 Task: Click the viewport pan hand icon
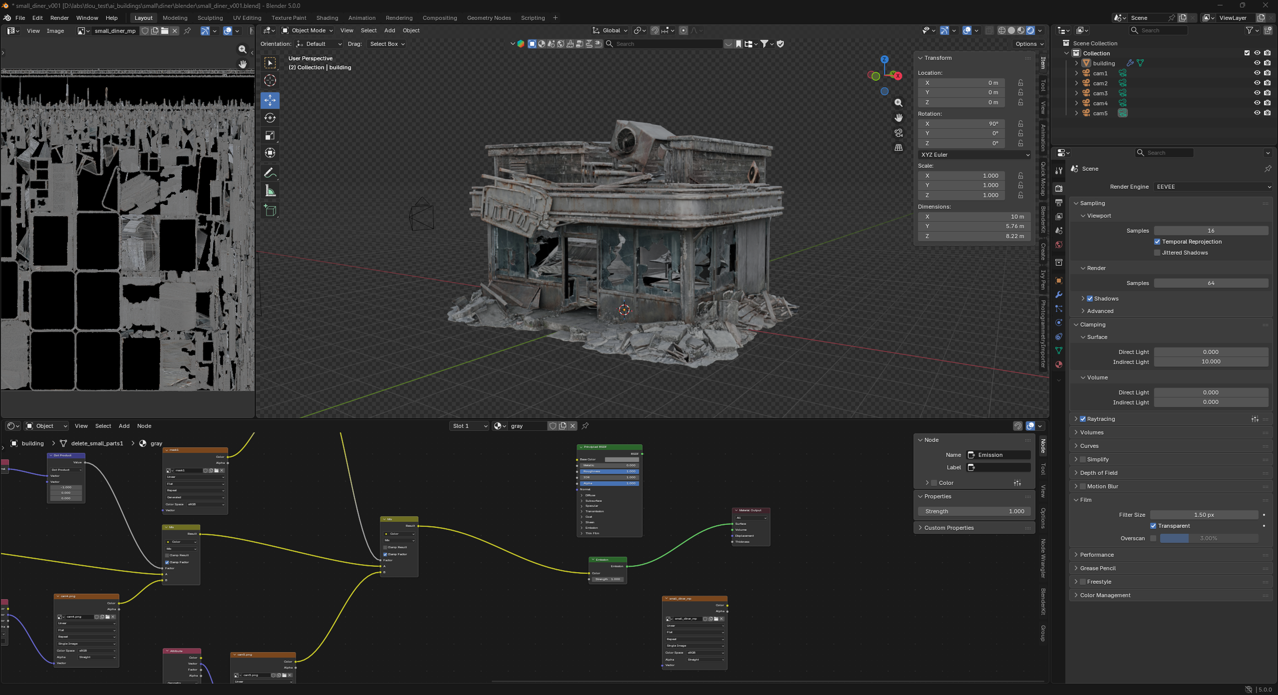(x=898, y=118)
